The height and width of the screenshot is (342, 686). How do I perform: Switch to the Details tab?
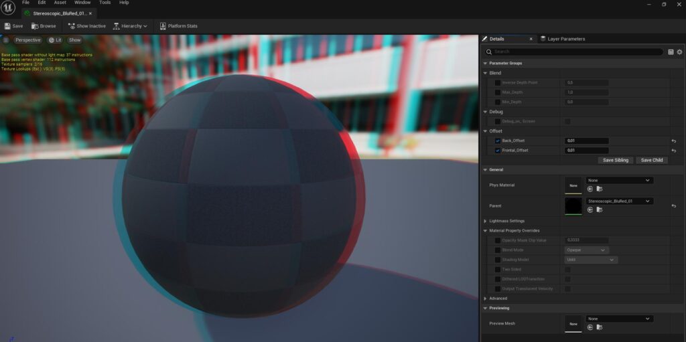497,39
